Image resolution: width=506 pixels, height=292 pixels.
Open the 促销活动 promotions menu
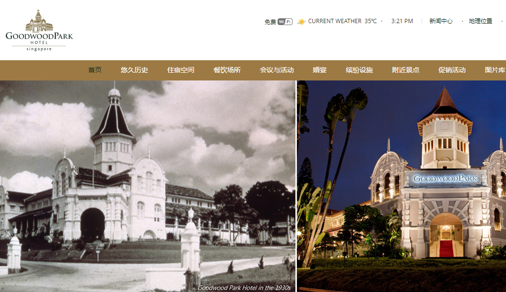click(x=452, y=70)
